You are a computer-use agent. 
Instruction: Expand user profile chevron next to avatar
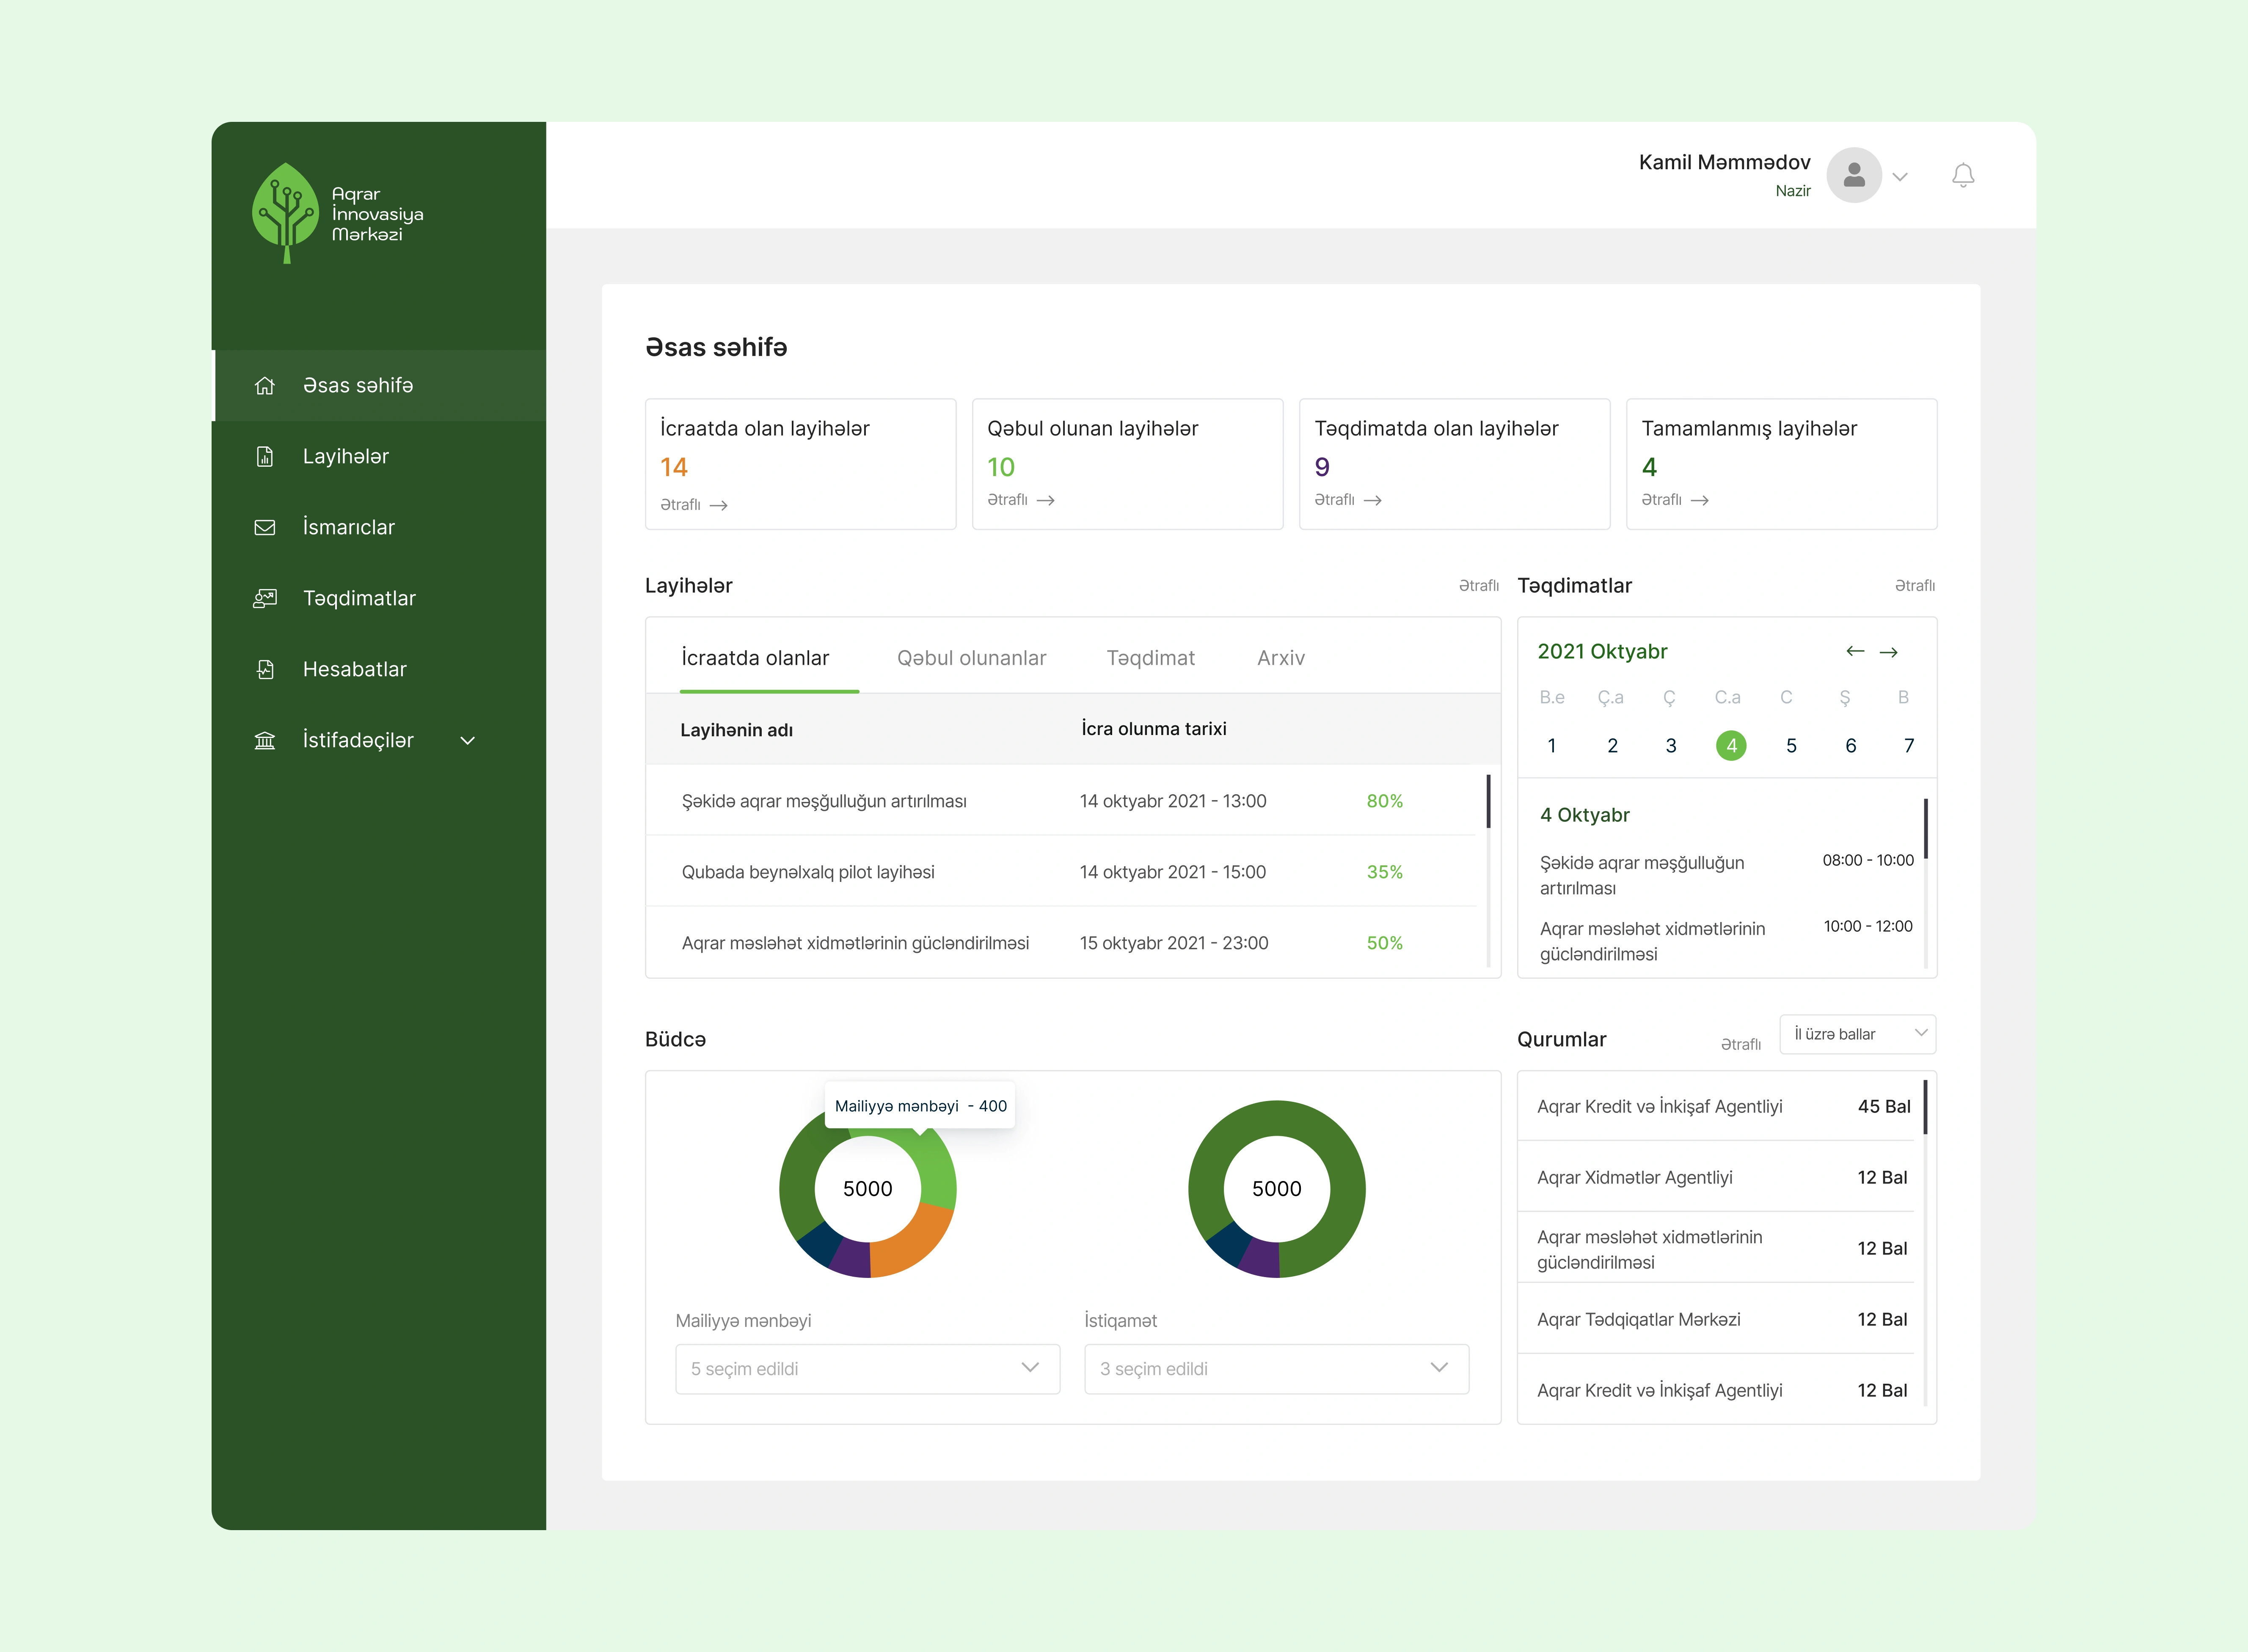[x=1900, y=177]
